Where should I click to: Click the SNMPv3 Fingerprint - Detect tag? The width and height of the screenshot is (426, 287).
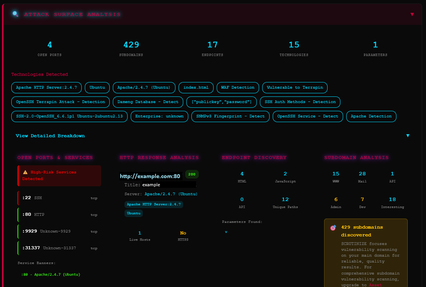230,116
